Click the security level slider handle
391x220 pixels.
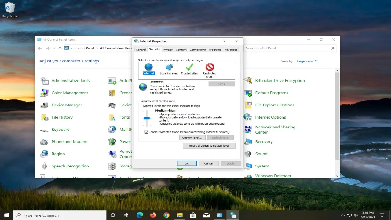tap(147, 118)
